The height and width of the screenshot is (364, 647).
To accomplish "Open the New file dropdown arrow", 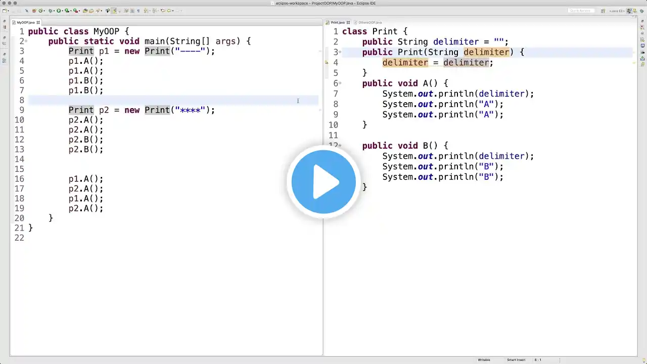I will click(x=8, y=11).
